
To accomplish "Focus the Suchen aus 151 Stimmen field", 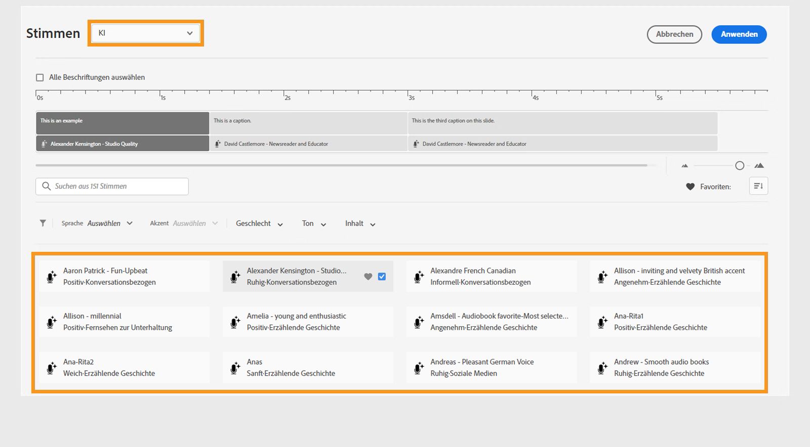I will pyautogui.click(x=112, y=186).
